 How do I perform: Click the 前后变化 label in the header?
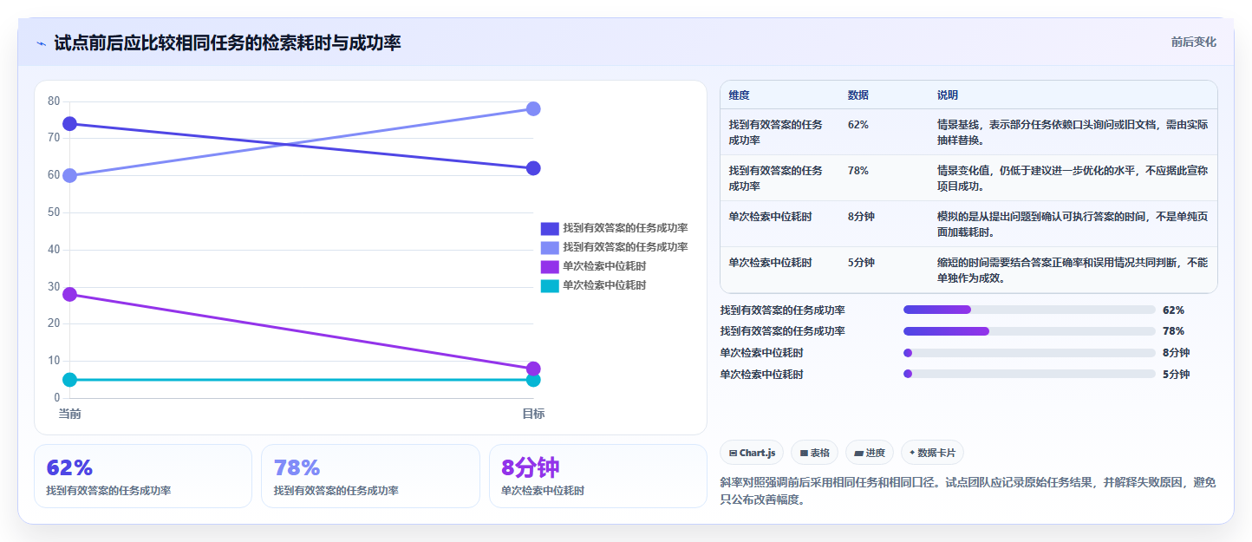click(1193, 42)
